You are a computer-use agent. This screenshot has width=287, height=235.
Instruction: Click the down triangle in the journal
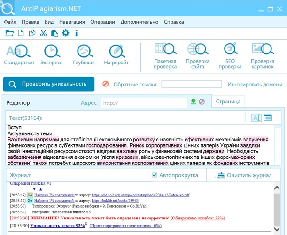(x=34, y=189)
